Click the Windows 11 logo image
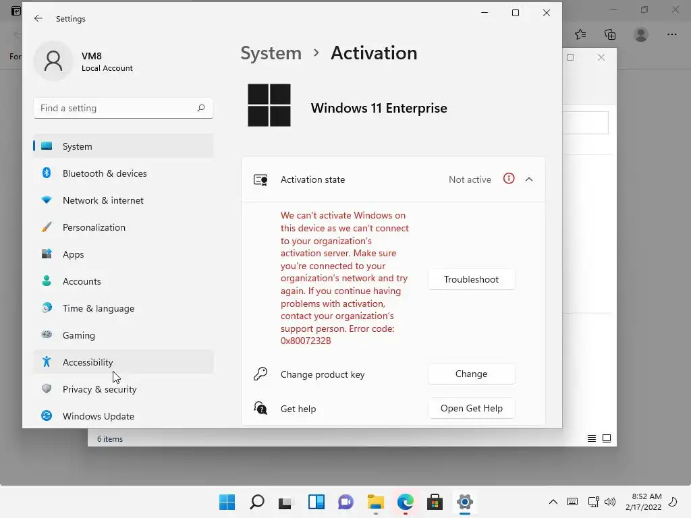 tap(269, 105)
